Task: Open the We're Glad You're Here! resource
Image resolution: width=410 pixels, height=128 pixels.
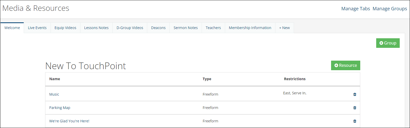Action: click(69, 121)
